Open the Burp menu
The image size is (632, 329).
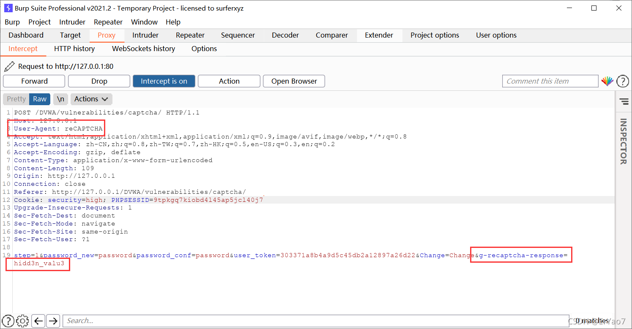pos(12,22)
